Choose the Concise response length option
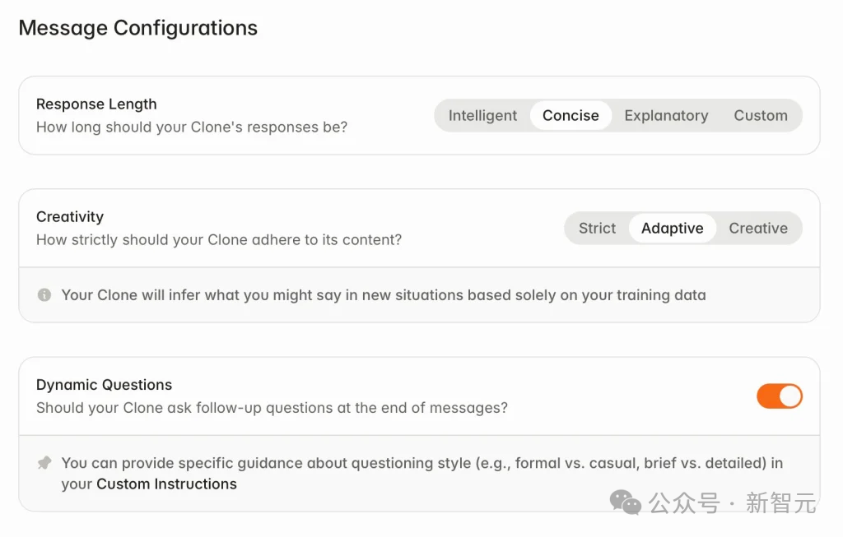 pyautogui.click(x=571, y=115)
